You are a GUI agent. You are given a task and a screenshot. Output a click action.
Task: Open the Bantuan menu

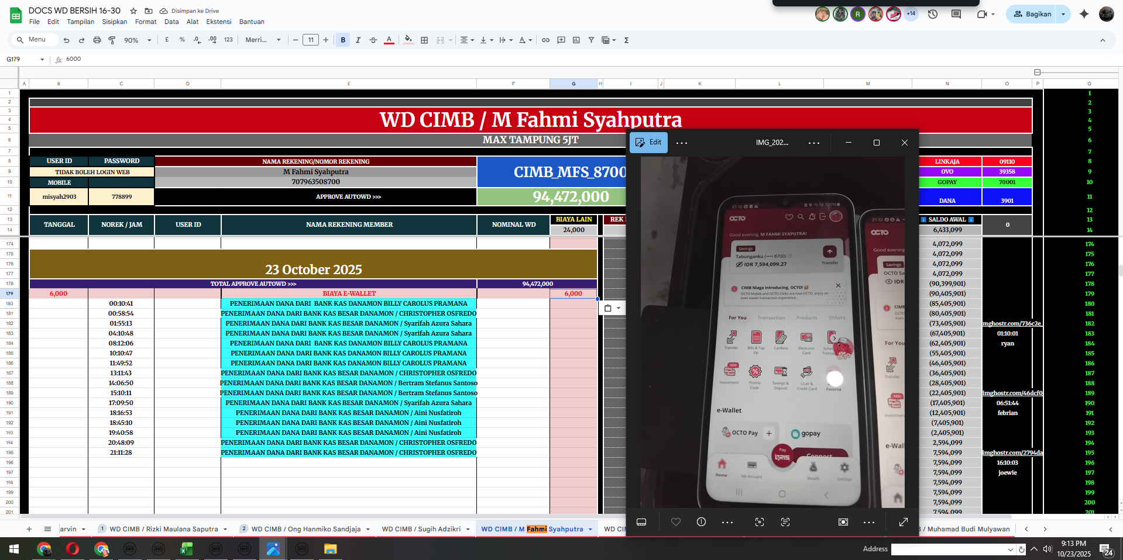point(252,22)
